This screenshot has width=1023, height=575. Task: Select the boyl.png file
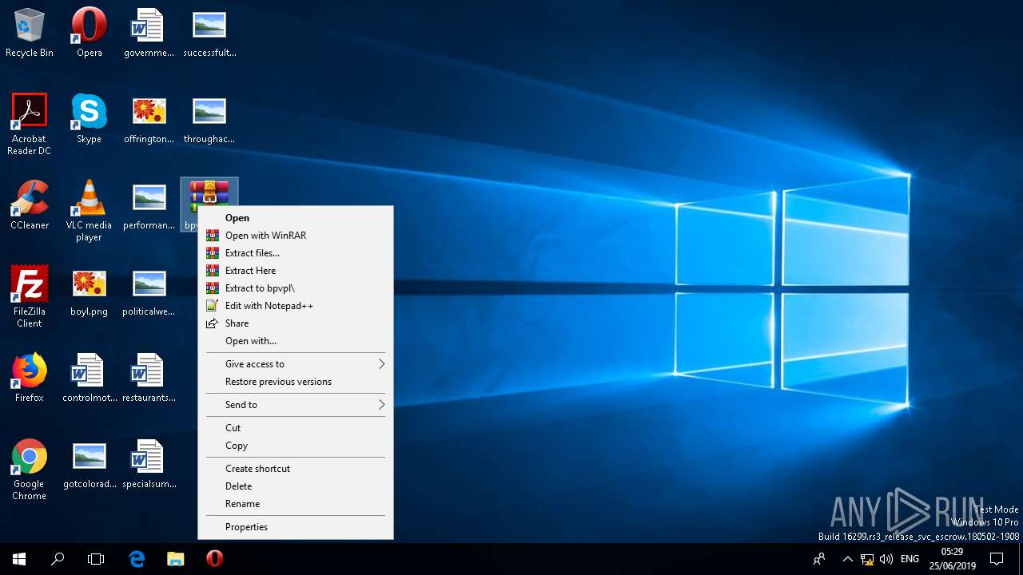(89, 291)
